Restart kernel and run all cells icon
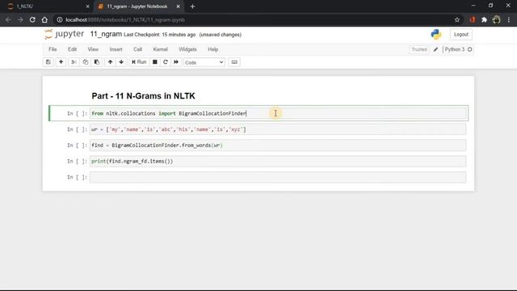 [176, 62]
